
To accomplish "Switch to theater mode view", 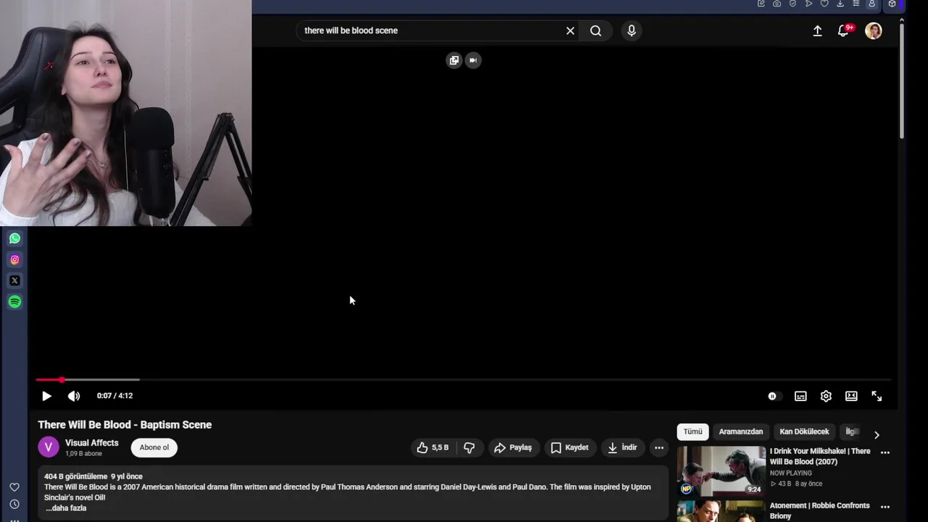I will pyautogui.click(x=851, y=396).
